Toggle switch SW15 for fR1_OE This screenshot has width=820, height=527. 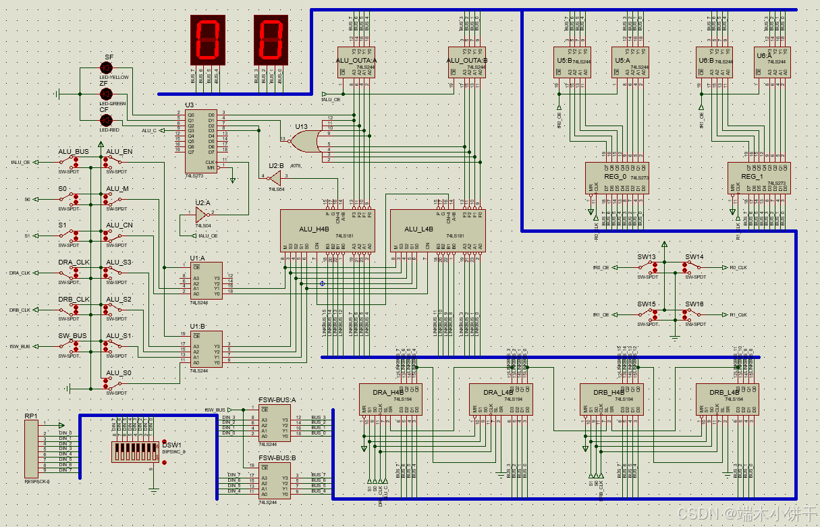tap(648, 314)
